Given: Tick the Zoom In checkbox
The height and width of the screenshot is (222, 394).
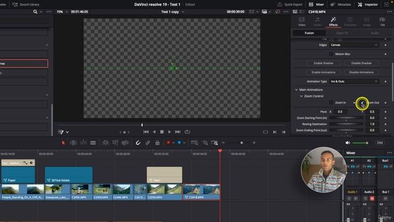Looking at the screenshot, I should (331, 102).
